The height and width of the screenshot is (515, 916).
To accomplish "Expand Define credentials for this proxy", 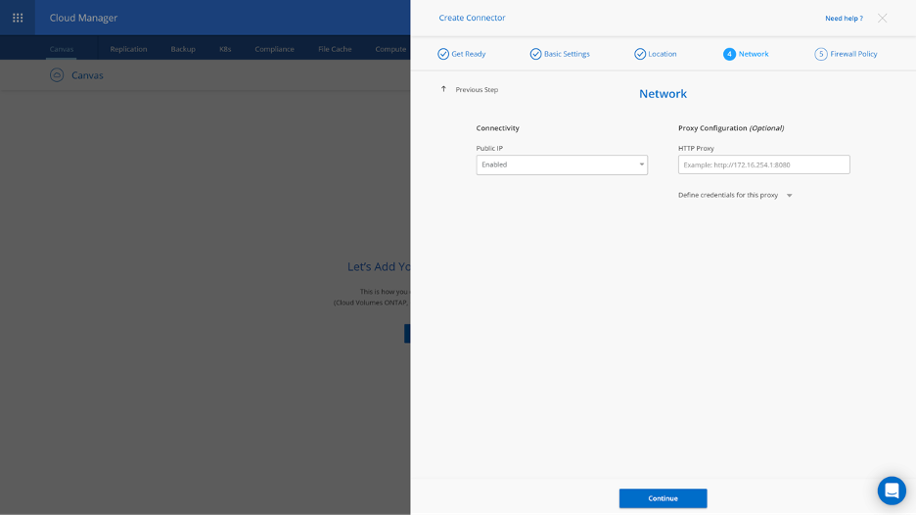I will point(789,196).
